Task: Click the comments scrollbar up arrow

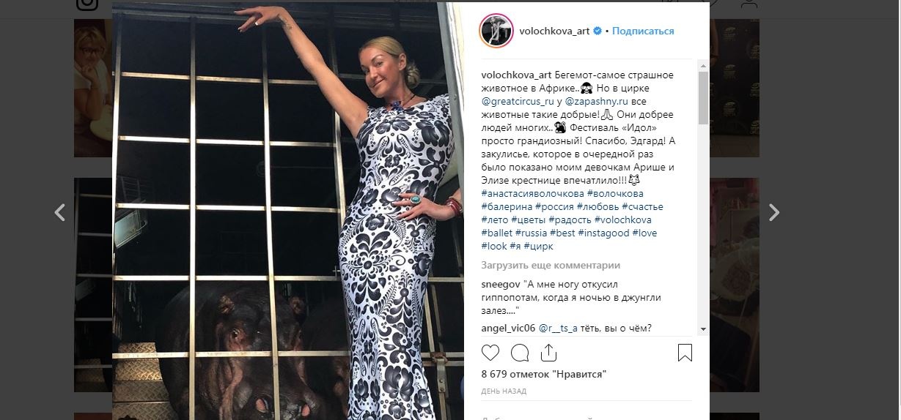Action: (x=703, y=65)
